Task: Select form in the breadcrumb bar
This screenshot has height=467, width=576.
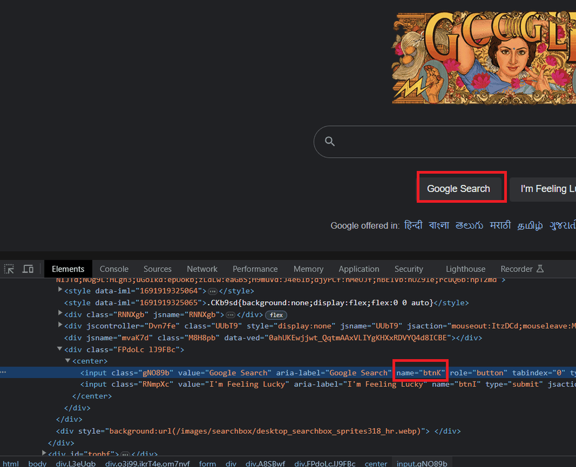Action: pyautogui.click(x=208, y=463)
